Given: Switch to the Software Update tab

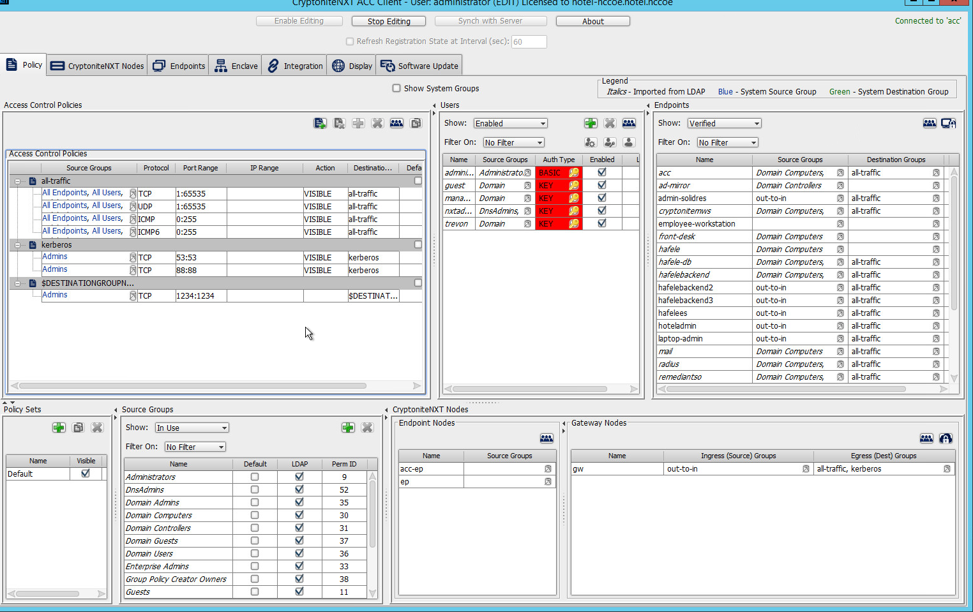Looking at the screenshot, I should tap(419, 66).
